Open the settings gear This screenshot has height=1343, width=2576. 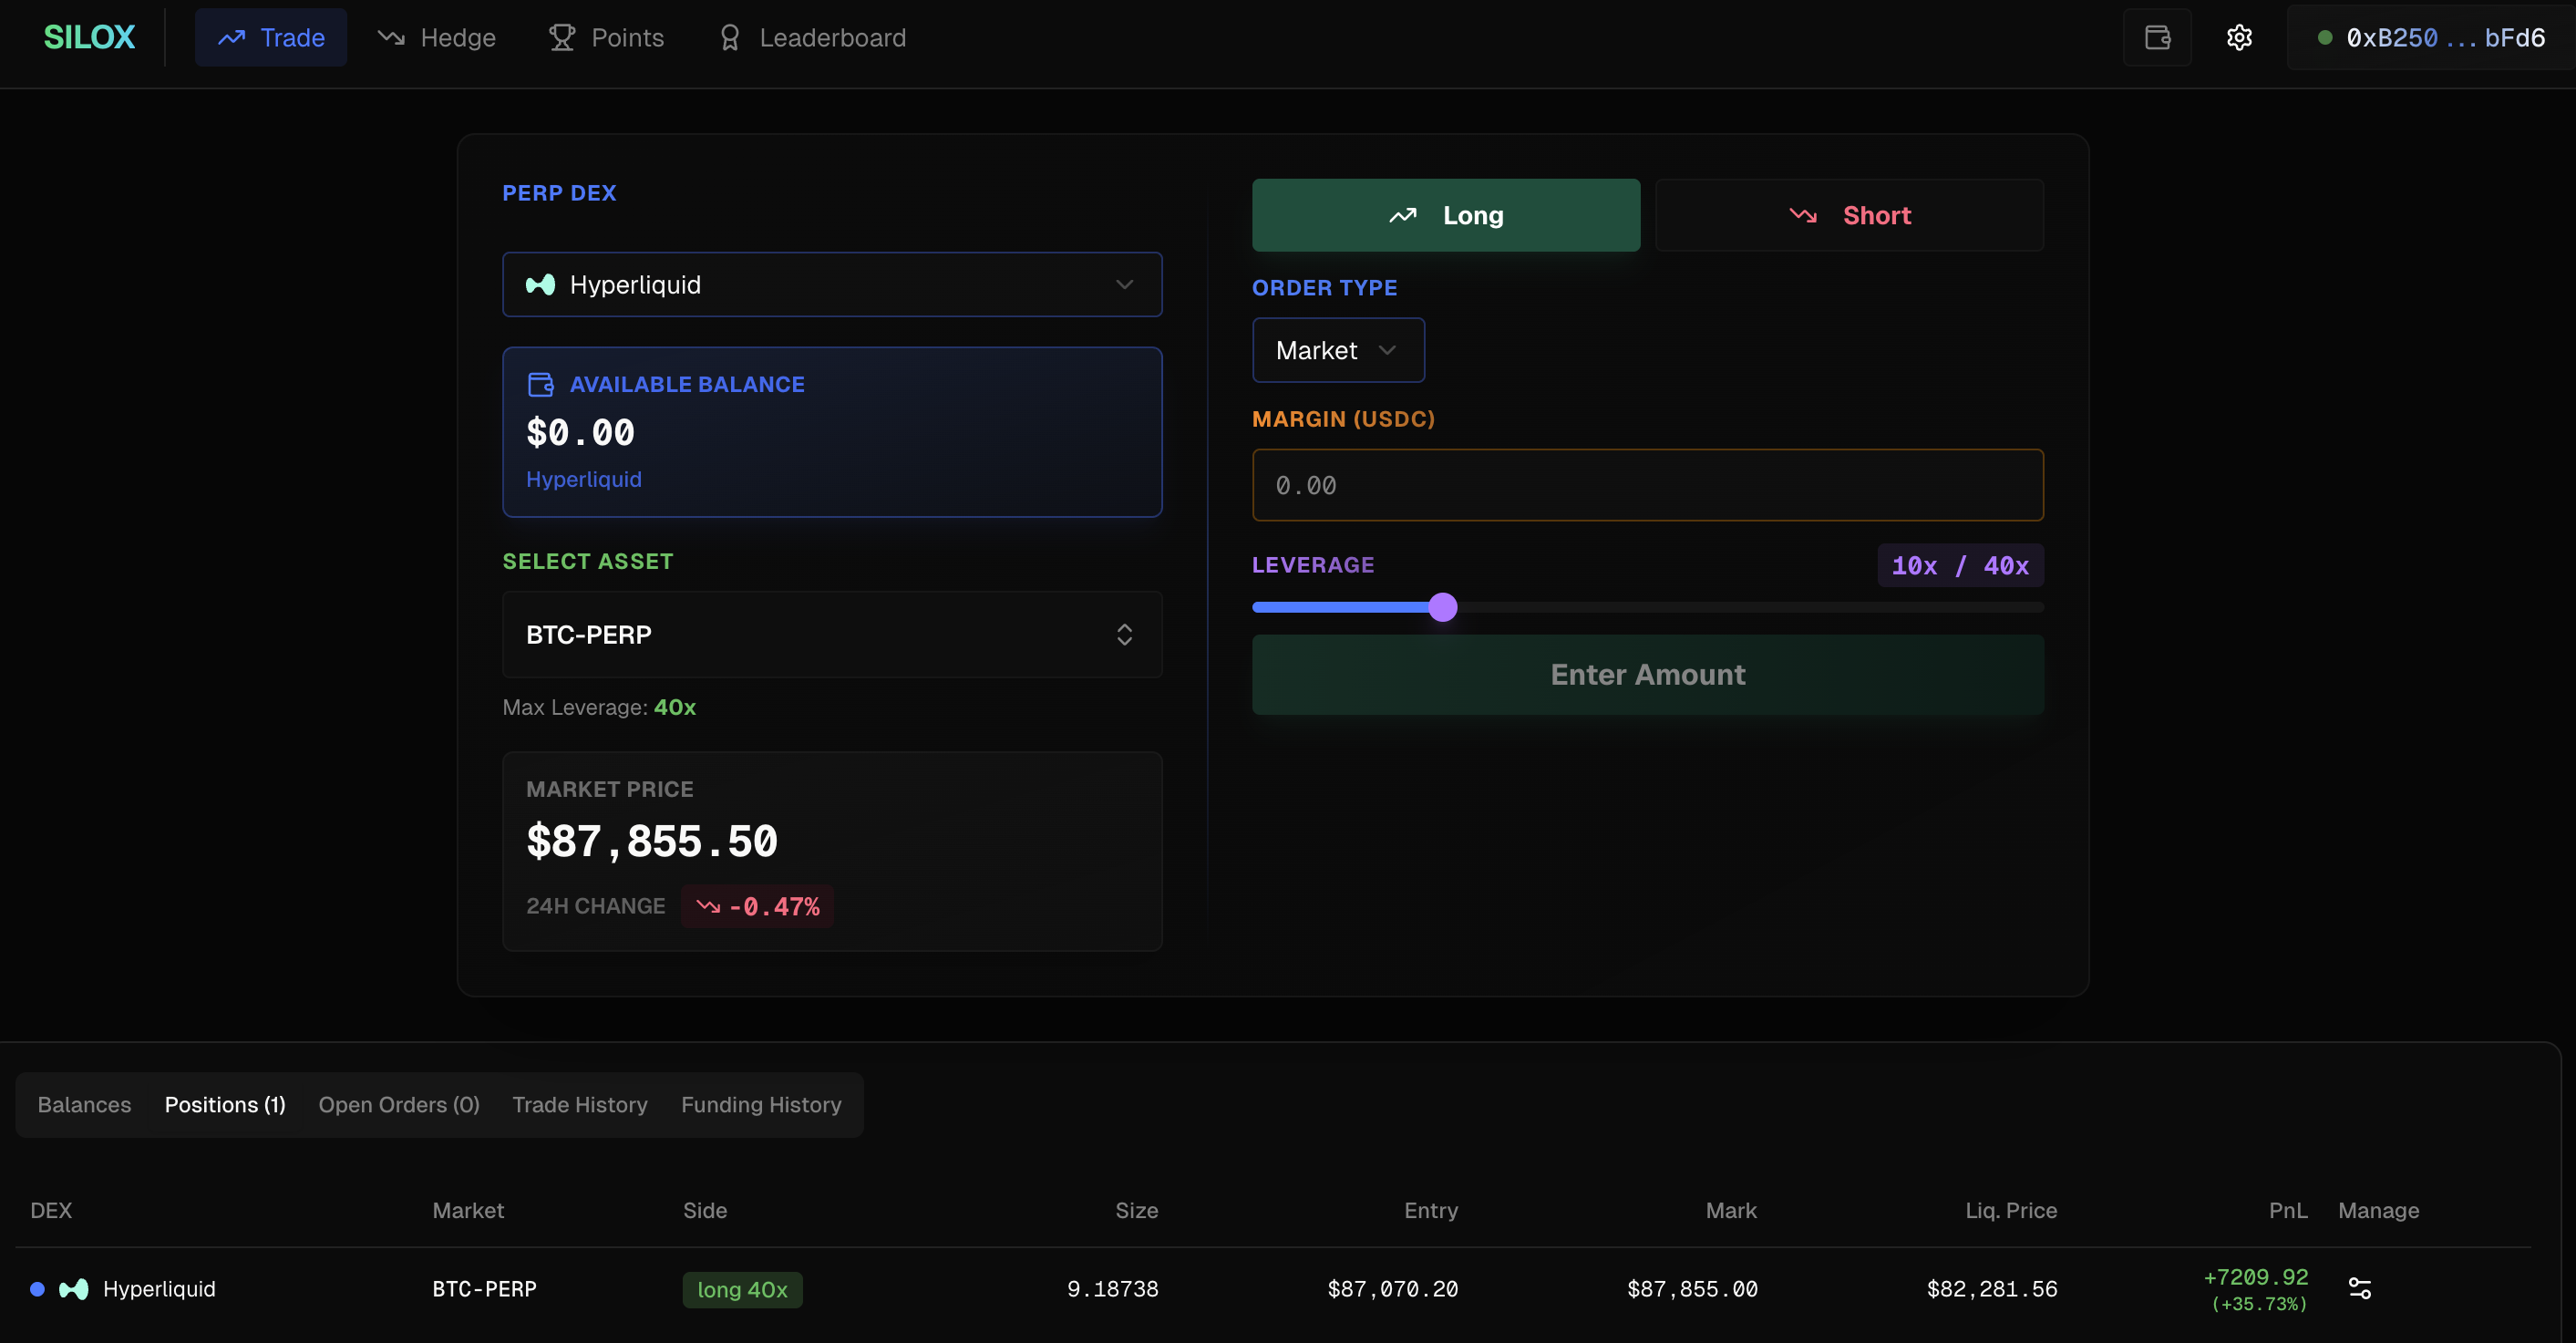point(2239,37)
